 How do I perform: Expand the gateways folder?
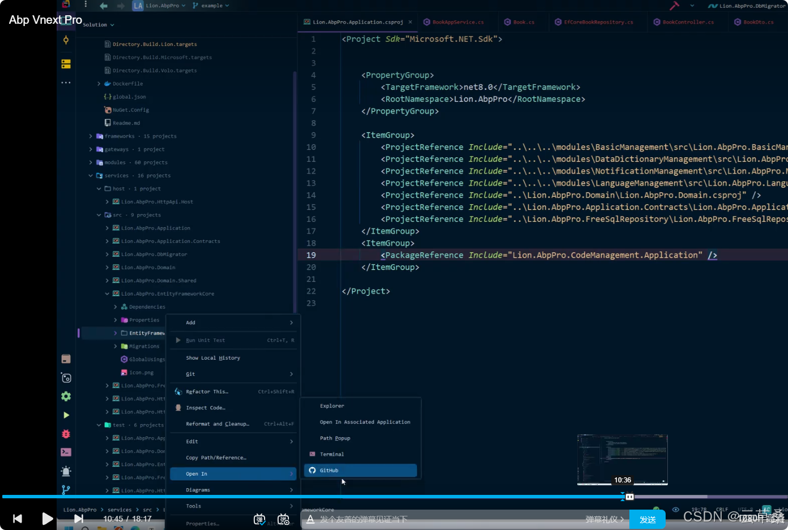pos(91,149)
